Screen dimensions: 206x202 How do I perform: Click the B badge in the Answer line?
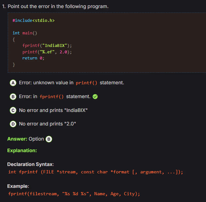pyautogui.click(x=49, y=139)
